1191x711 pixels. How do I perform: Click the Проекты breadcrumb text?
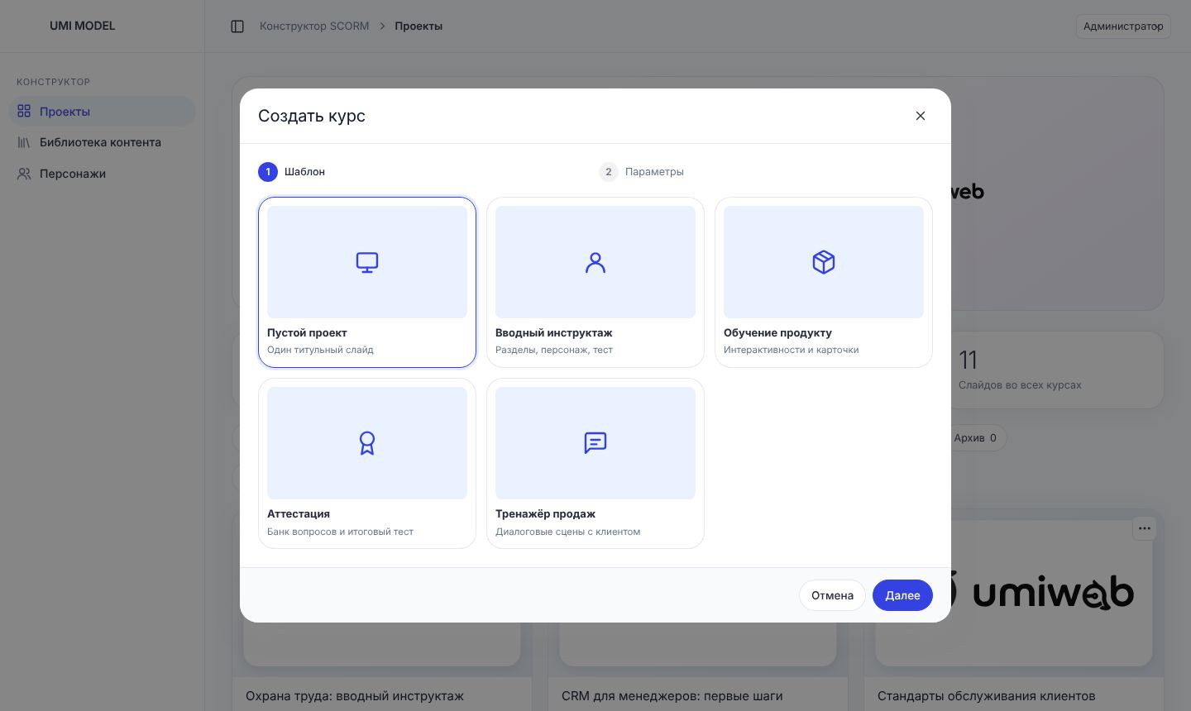[419, 26]
